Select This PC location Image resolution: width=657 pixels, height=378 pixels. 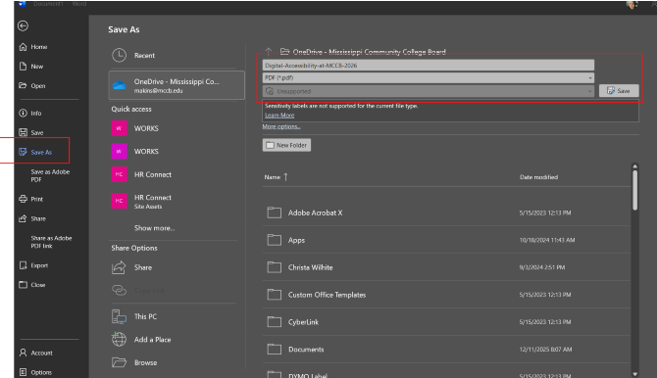click(145, 316)
